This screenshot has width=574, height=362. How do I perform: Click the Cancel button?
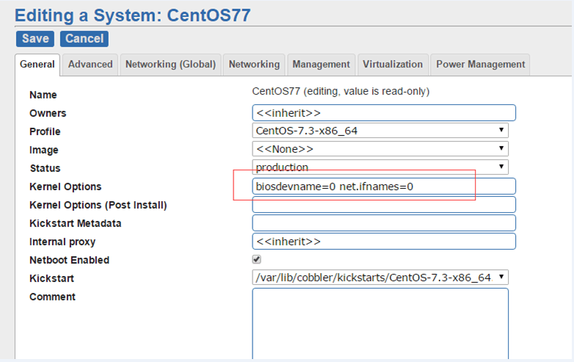(x=84, y=39)
